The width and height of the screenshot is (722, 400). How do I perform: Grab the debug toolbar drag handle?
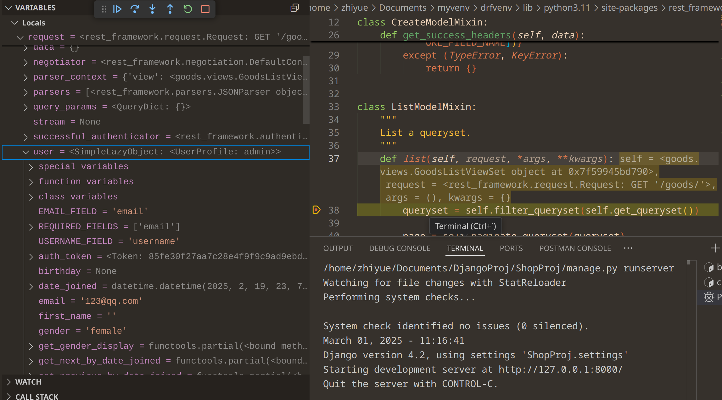tap(104, 9)
